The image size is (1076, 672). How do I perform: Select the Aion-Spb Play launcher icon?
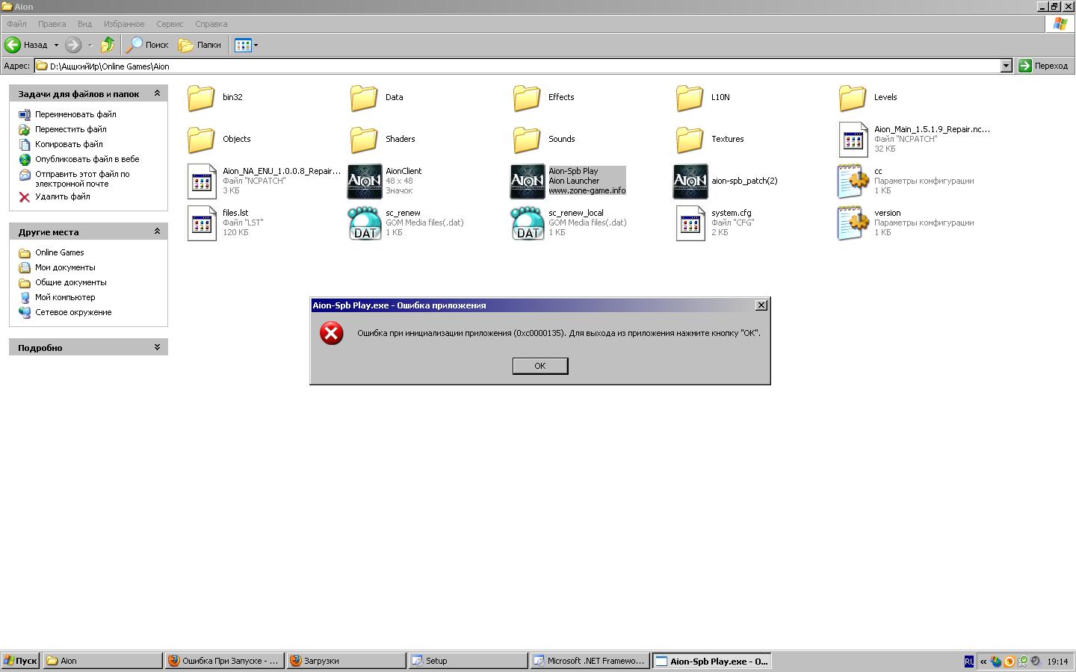click(528, 181)
